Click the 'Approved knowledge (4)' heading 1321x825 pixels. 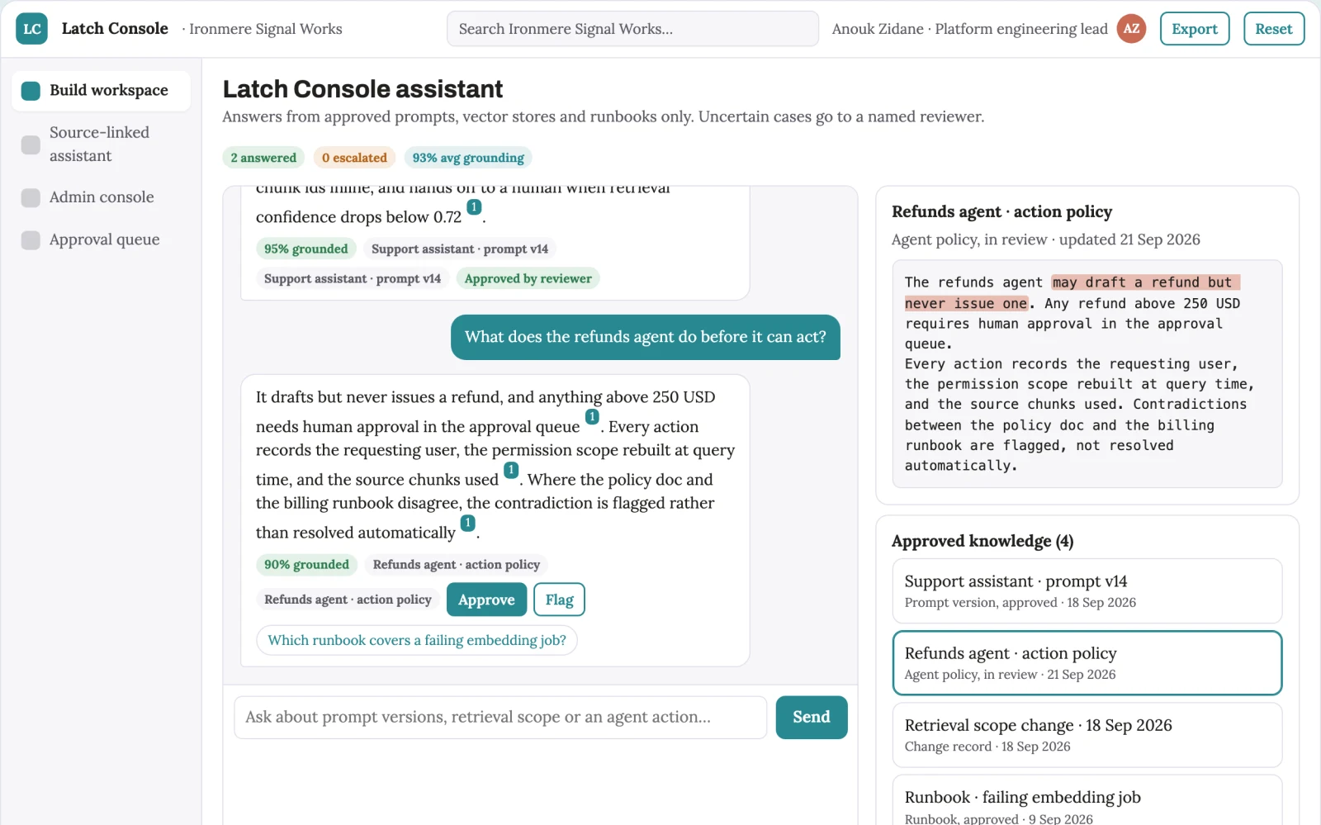tap(982, 541)
